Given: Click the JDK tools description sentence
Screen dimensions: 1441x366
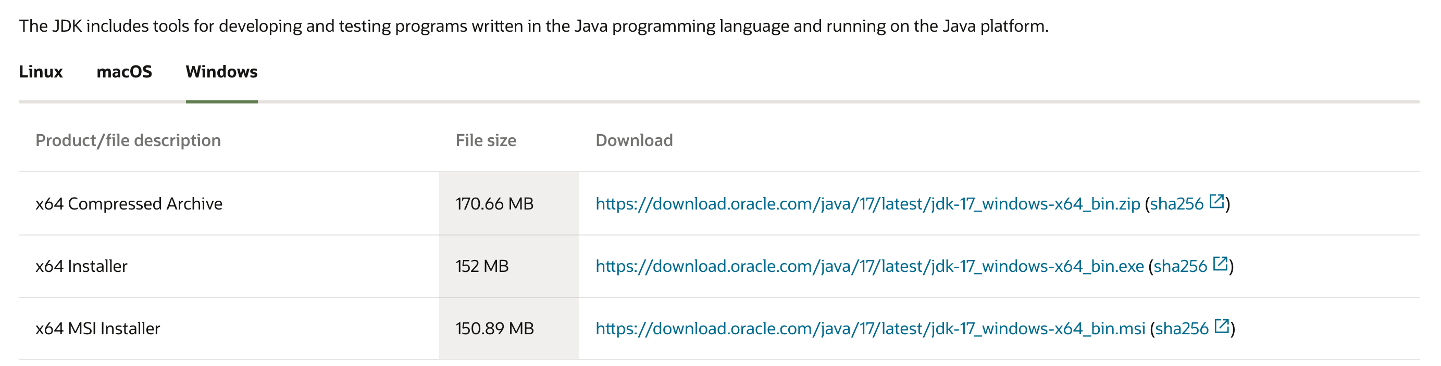Looking at the screenshot, I should click(533, 26).
